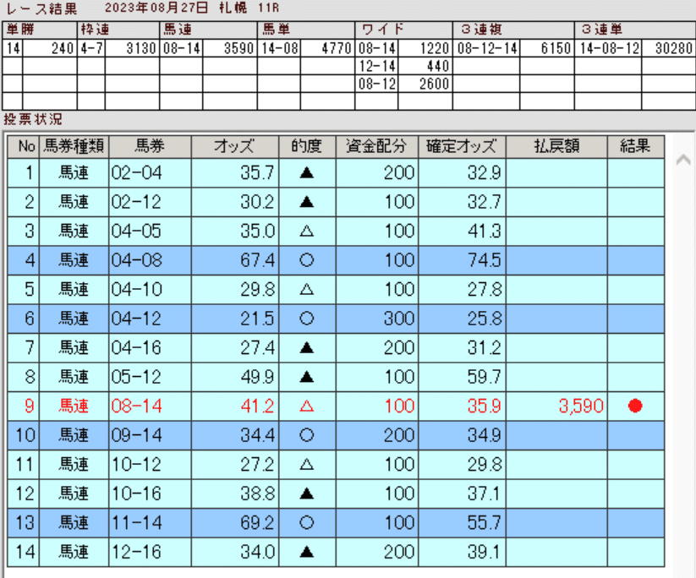Screen dimensions: 696x578
Task: Click the black triangle mark in row 10-16
Action: (307, 493)
